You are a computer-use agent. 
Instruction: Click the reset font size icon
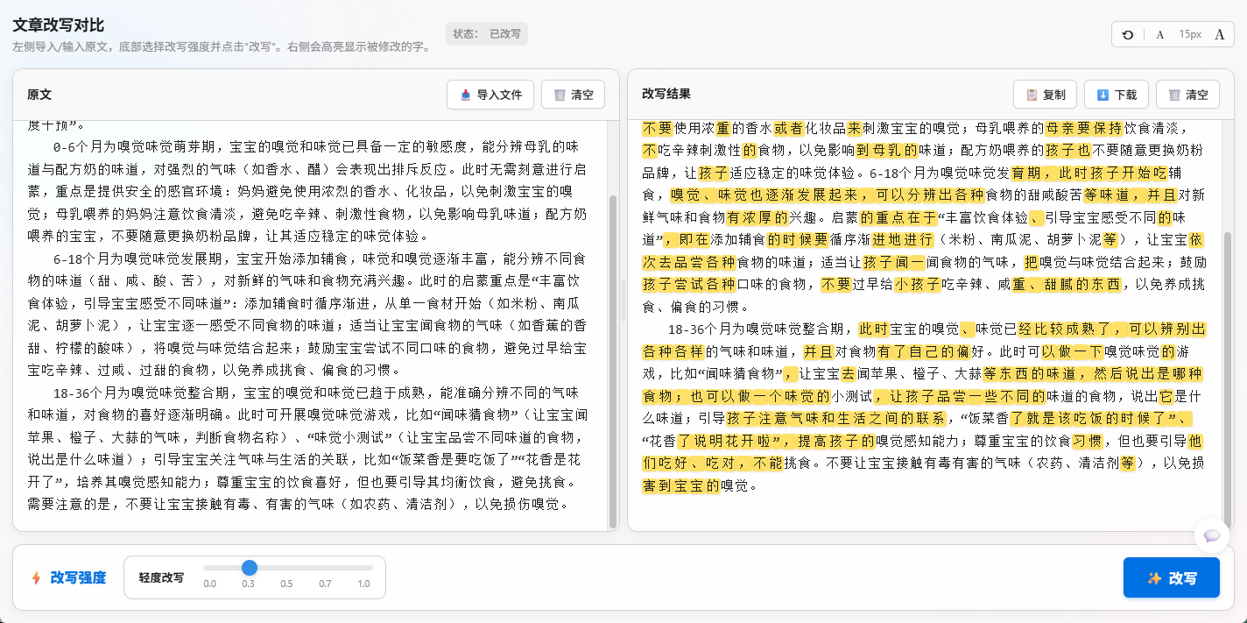(x=1127, y=34)
